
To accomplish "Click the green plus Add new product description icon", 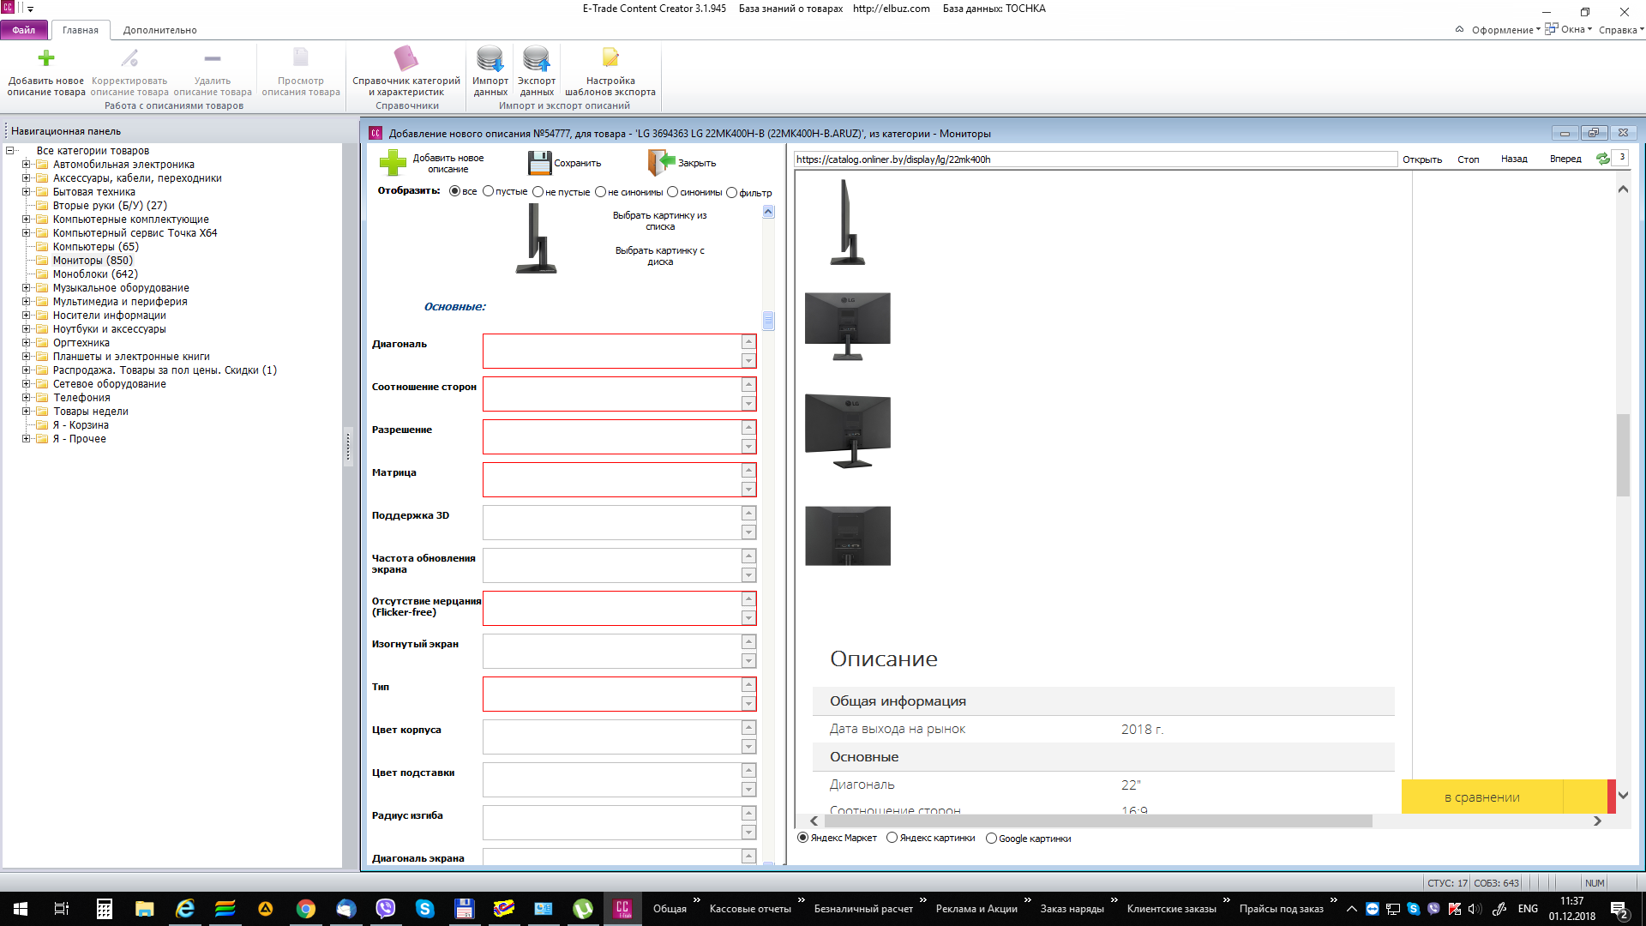I will pos(46,58).
